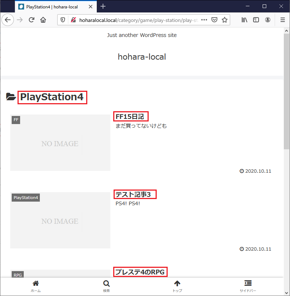The height and width of the screenshot is (296, 290).
Task: Open the Firefox account icon
Action: [x=268, y=20]
